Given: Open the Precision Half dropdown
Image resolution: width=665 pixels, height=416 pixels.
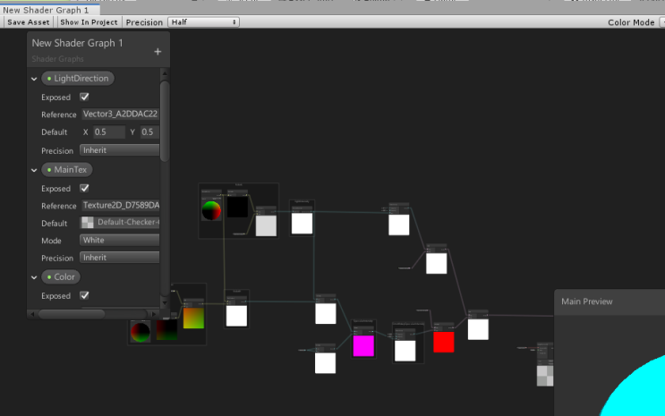Looking at the screenshot, I should pos(203,22).
